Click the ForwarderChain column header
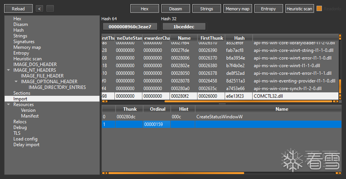Image resolution: width=346 pixels, height=179 pixels. (156, 38)
